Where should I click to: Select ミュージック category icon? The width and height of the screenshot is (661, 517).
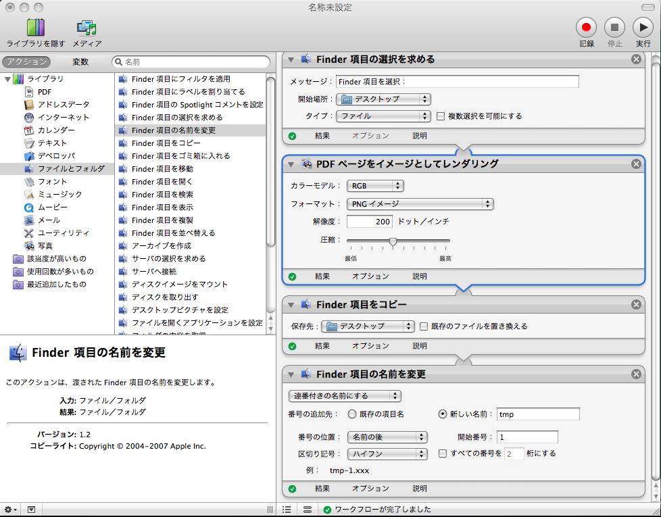pos(29,194)
